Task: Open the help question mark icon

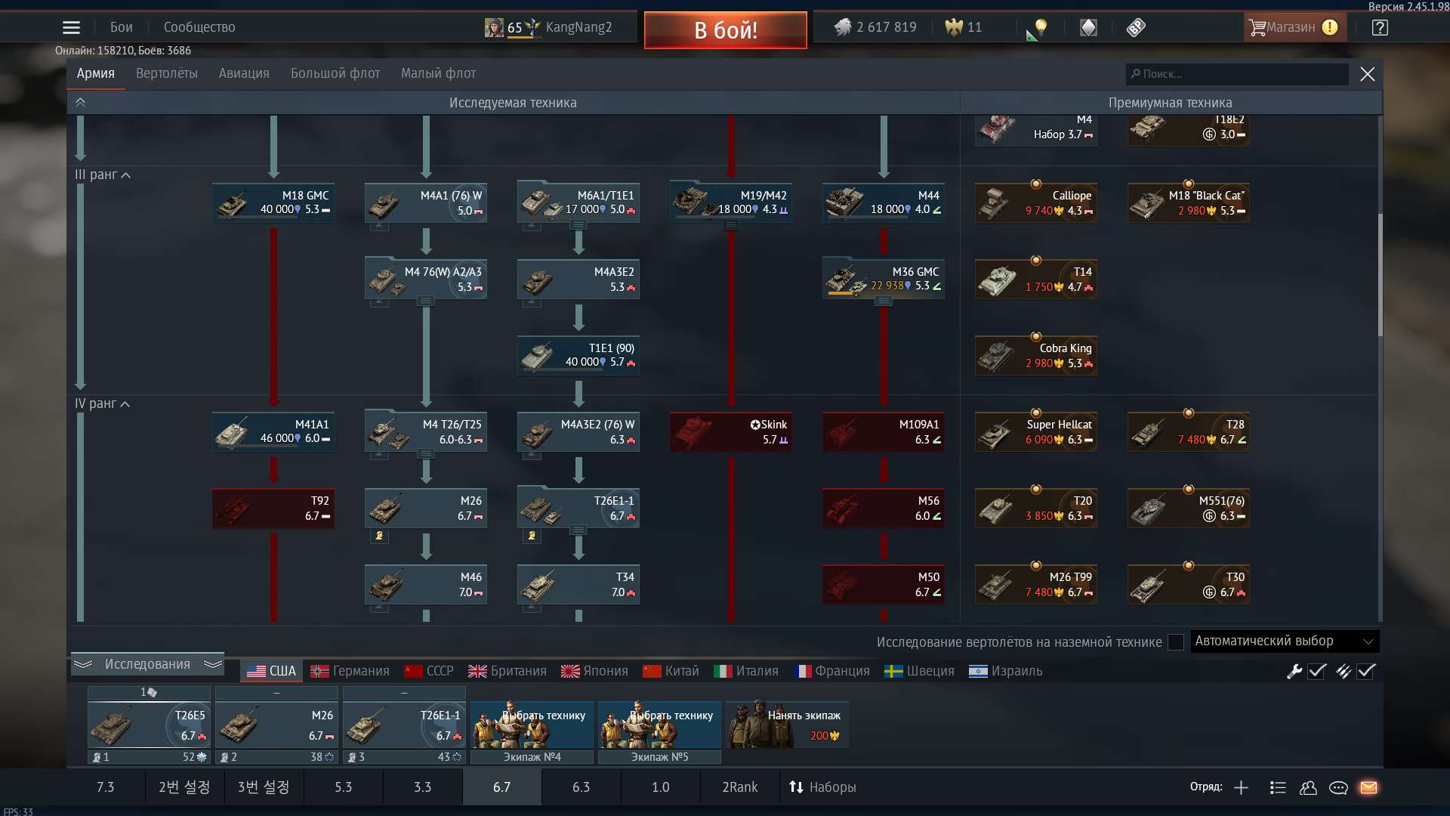Action: (x=1380, y=28)
